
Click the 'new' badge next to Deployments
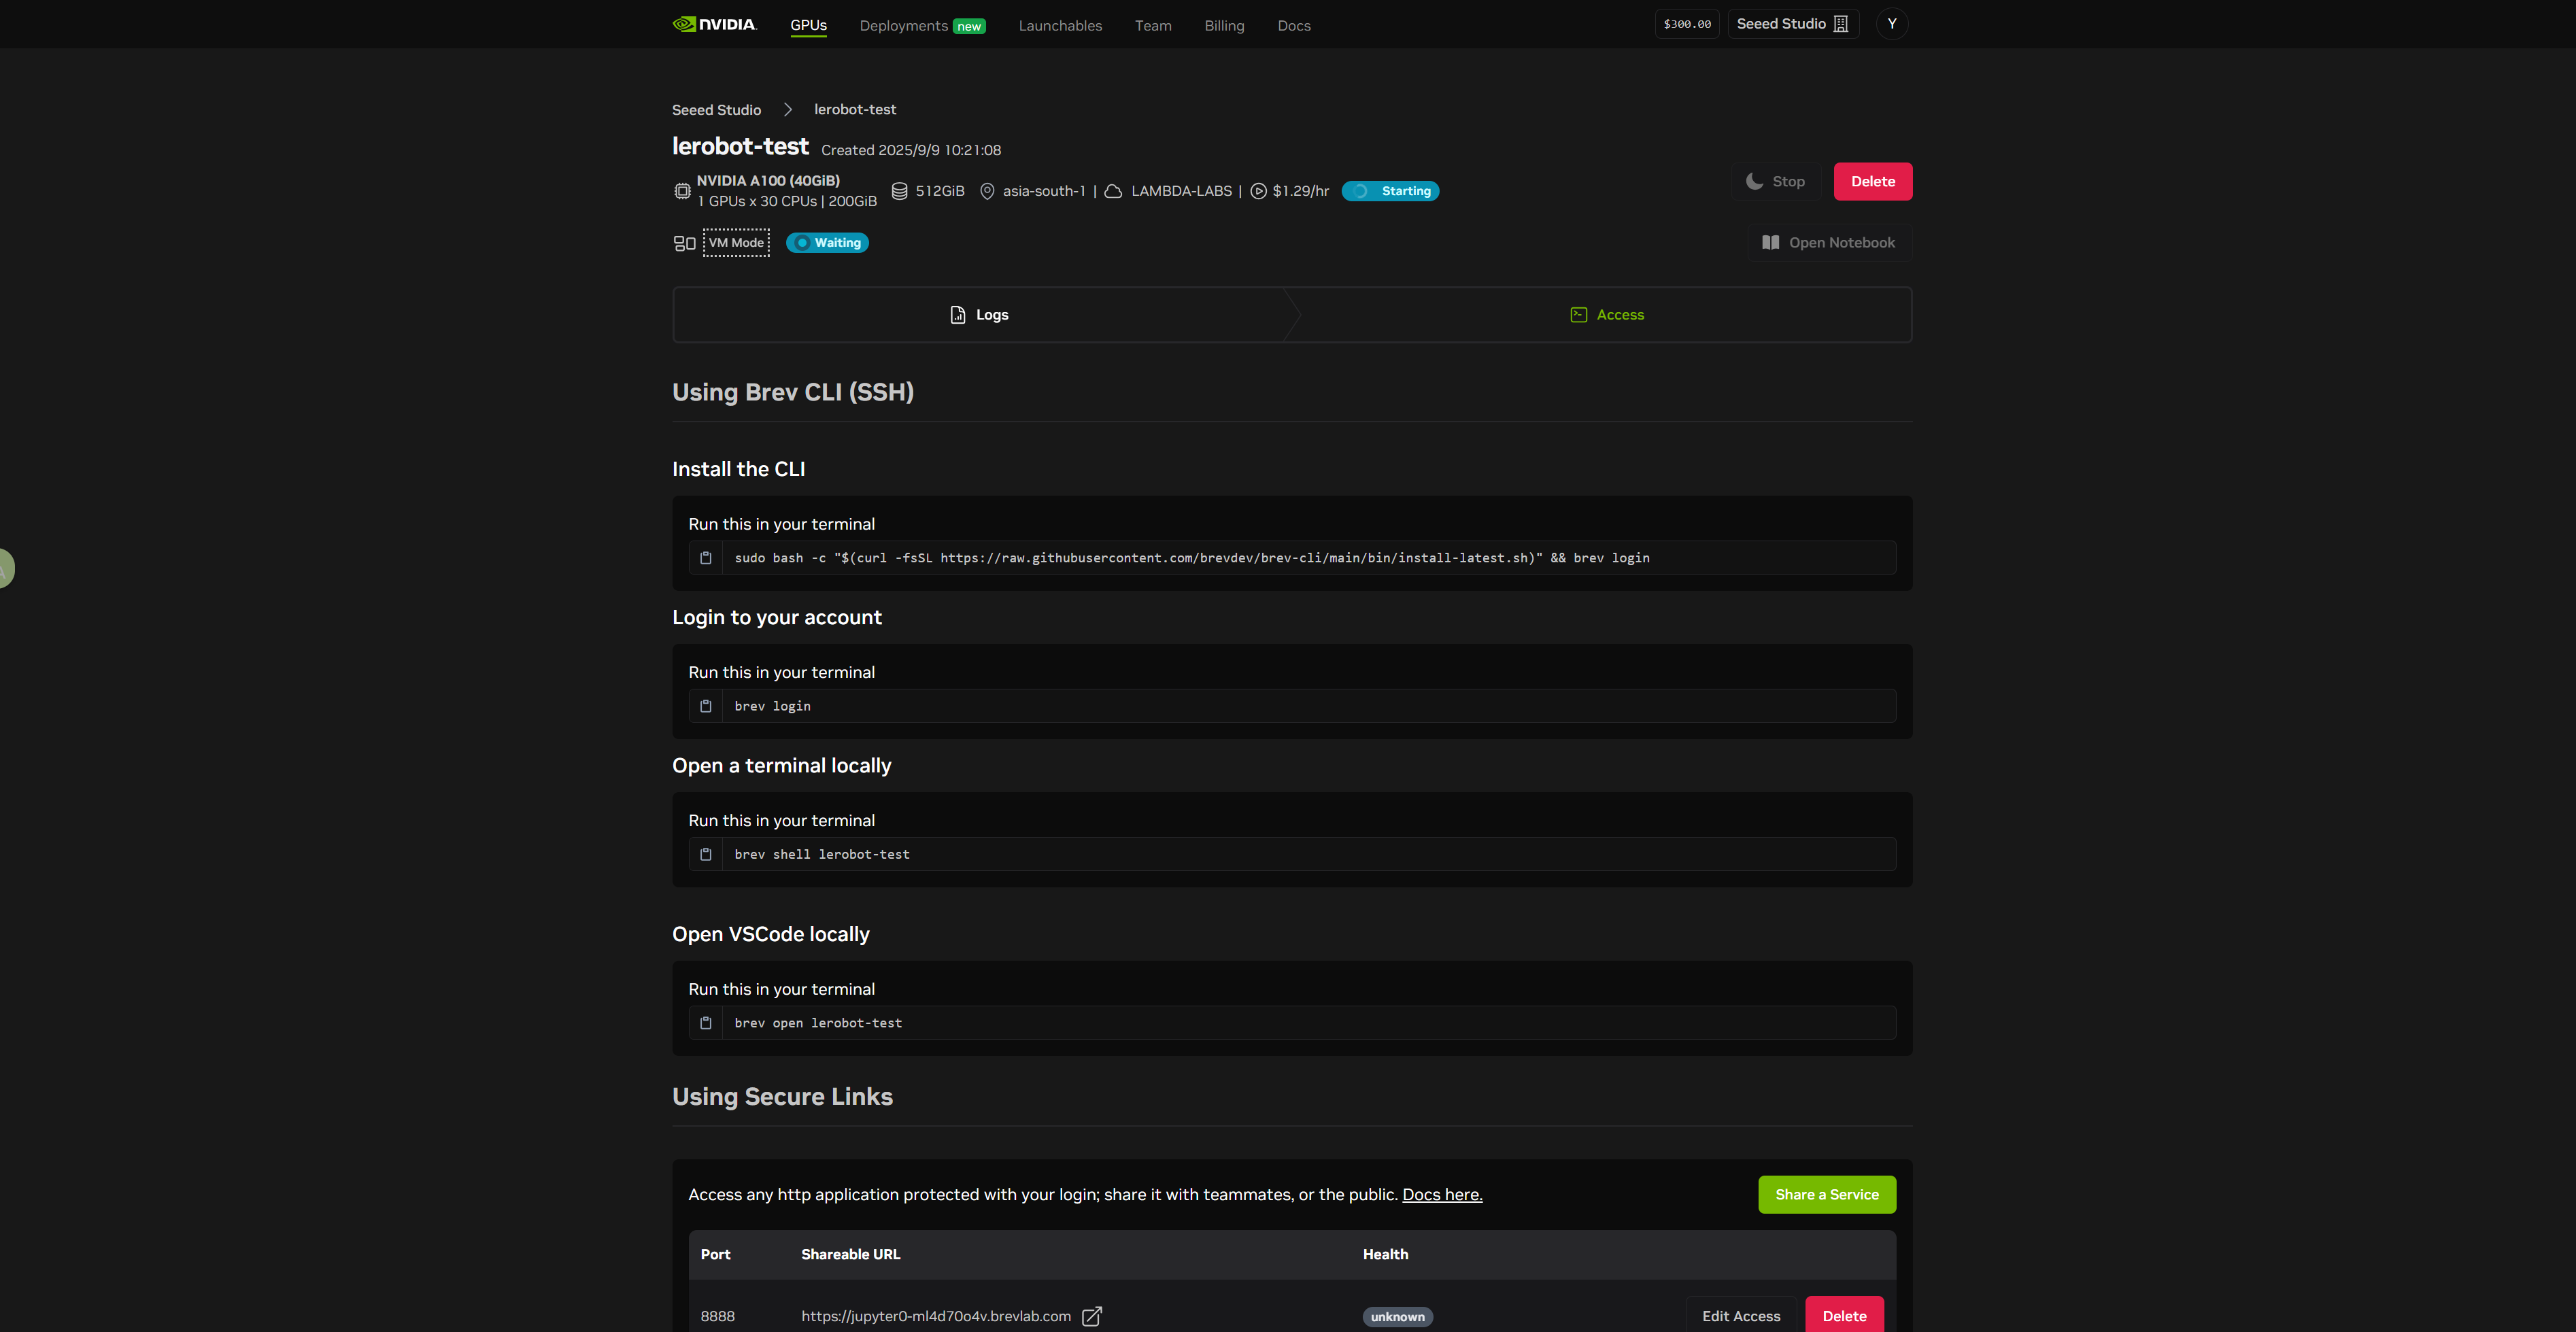coord(968,26)
